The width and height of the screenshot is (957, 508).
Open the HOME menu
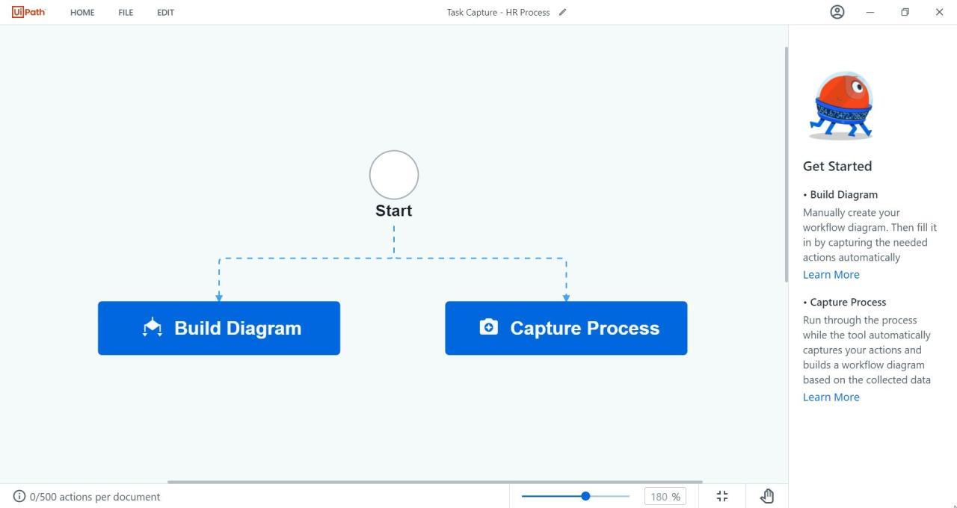(82, 13)
